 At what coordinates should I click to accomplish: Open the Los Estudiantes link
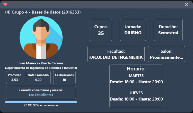click(x=41, y=95)
